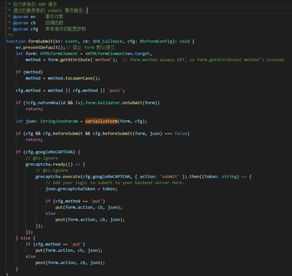Click the '} else {' block opener
The image size is (292, 276).
pyautogui.click(x=25, y=238)
